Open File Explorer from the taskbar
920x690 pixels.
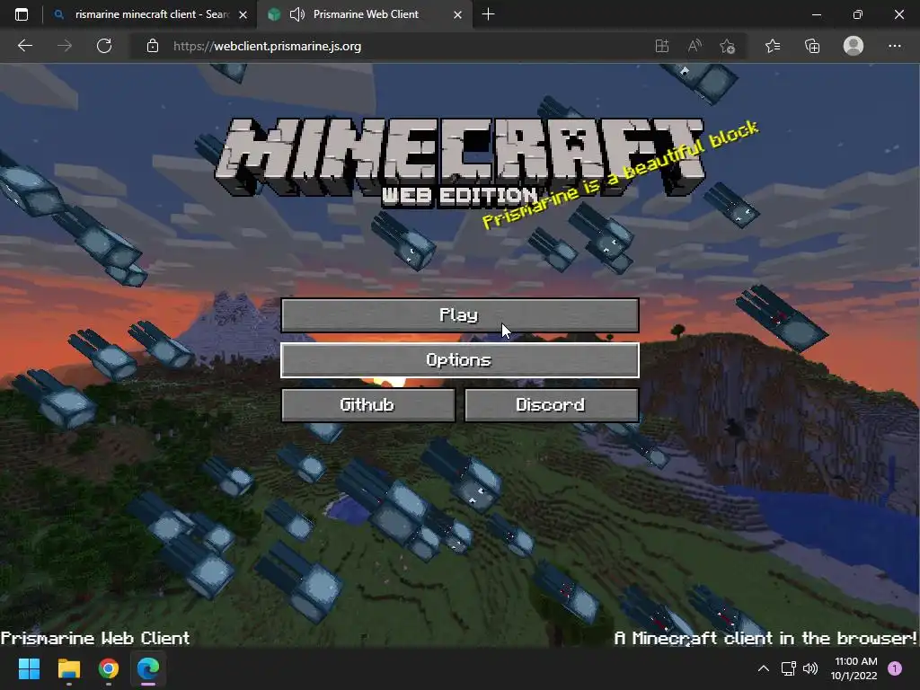(68, 668)
